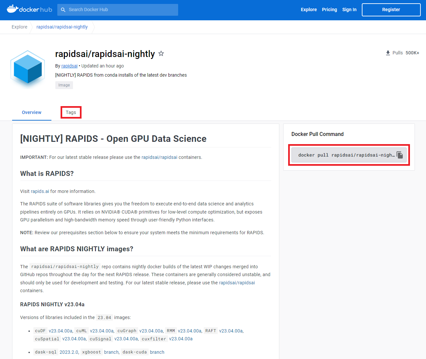
Task: Click the docker pull command box
Action: (x=349, y=155)
